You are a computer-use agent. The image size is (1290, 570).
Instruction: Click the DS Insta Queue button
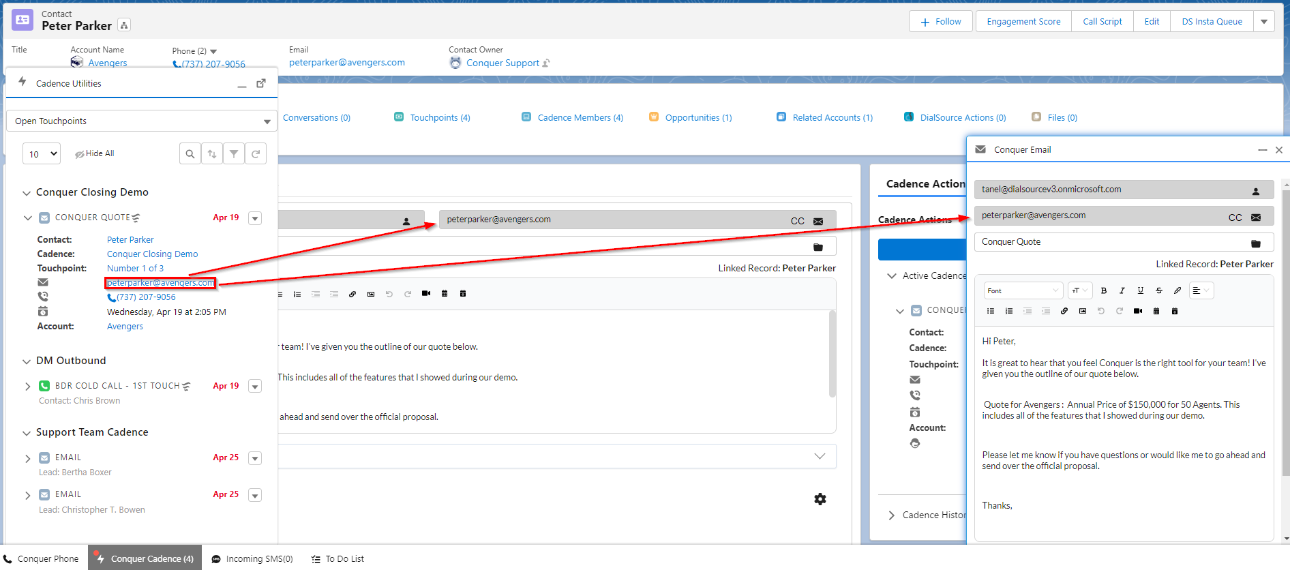(x=1212, y=22)
